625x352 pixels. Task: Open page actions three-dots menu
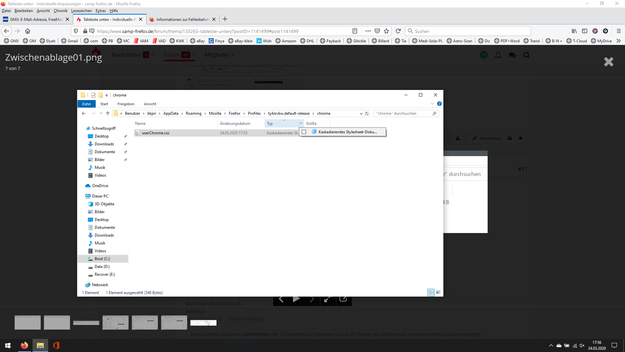pyautogui.click(x=368, y=31)
